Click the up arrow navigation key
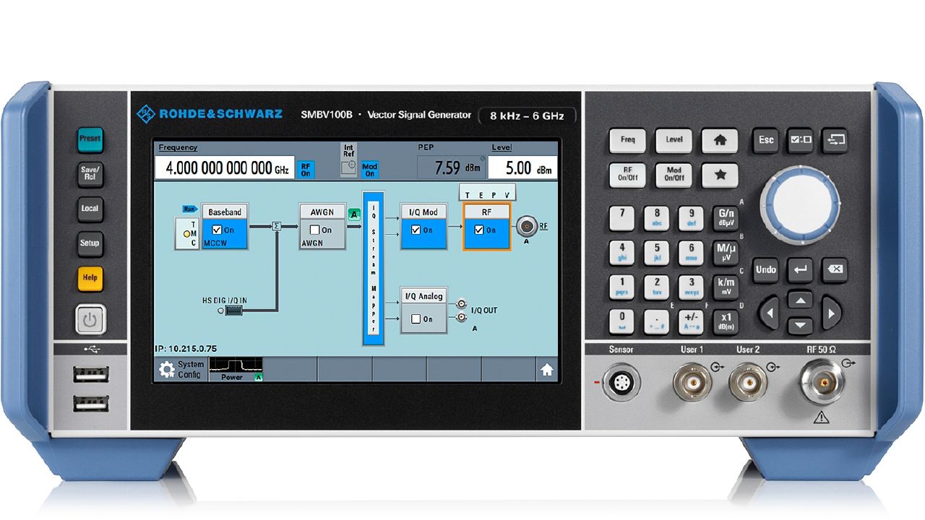 click(800, 300)
